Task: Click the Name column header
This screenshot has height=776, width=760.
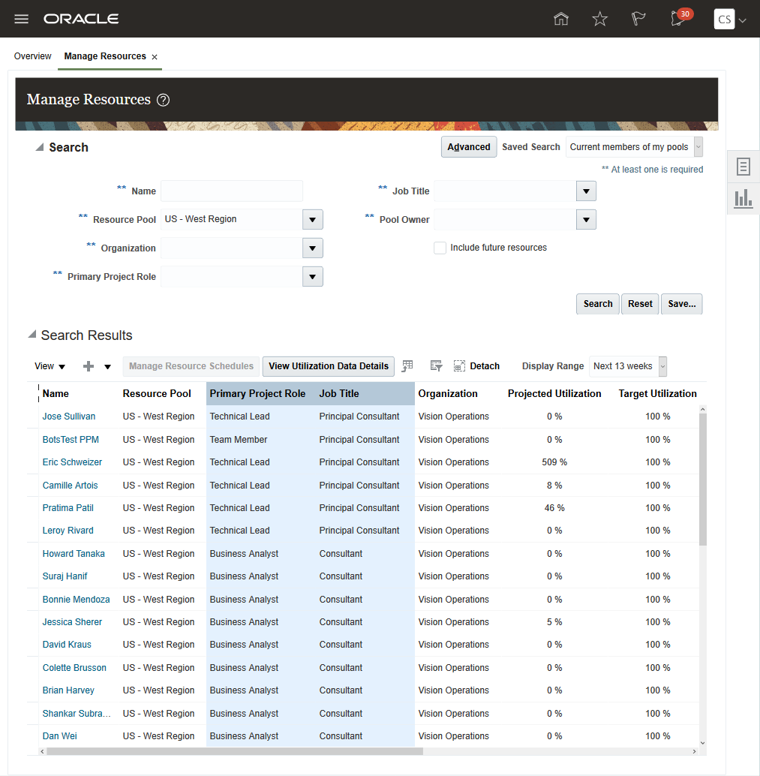Action: point(56,394)
